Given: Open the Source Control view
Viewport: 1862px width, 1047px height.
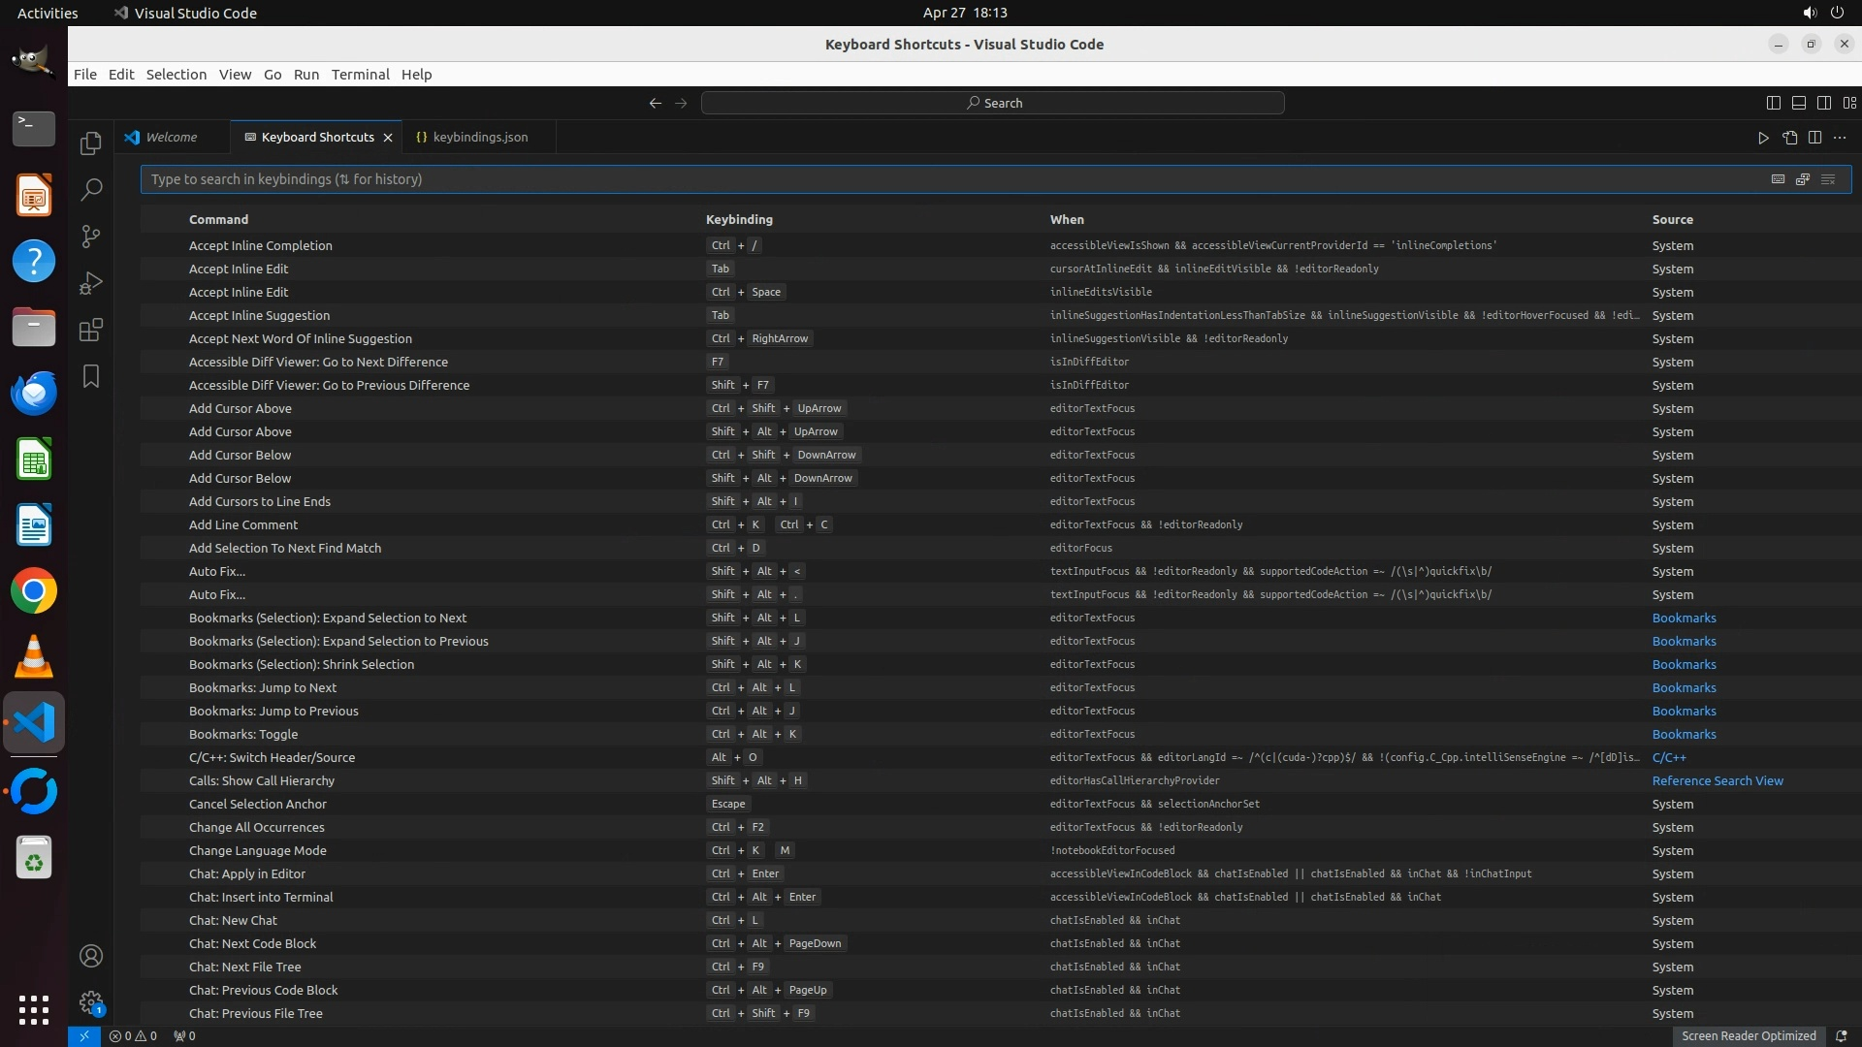Looking at the screenshot, I should pos(90,237).
